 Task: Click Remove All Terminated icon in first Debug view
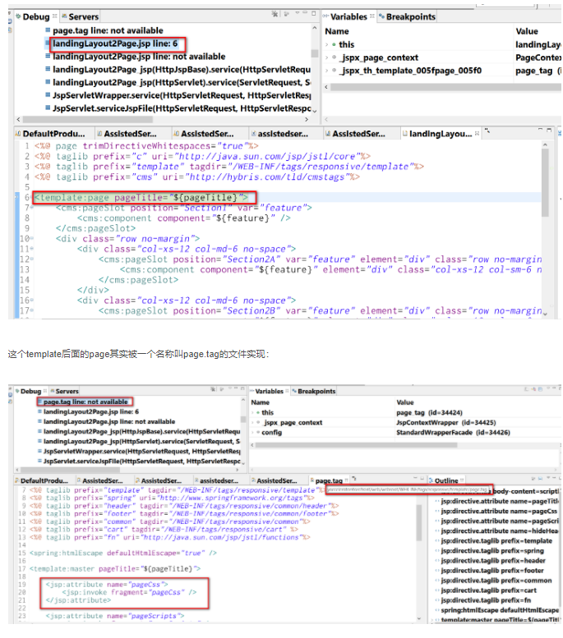click(275, 14)
